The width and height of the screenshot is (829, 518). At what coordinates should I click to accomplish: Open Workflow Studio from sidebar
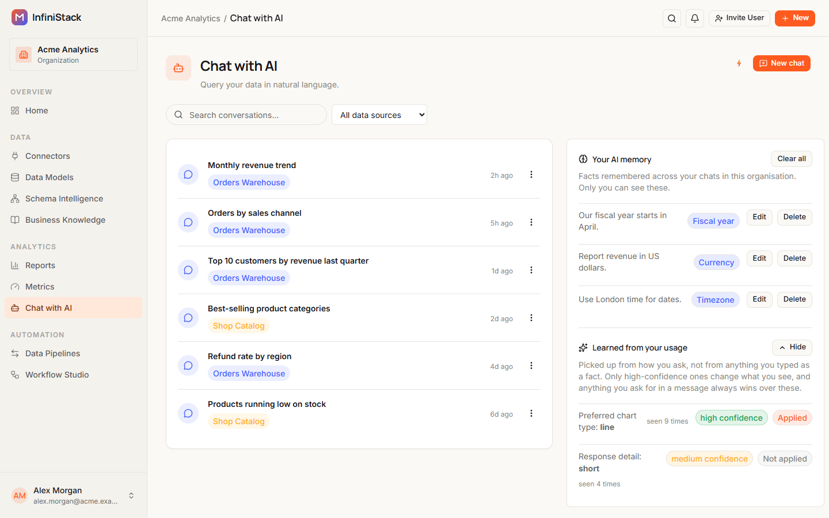(x=73, y=375)
